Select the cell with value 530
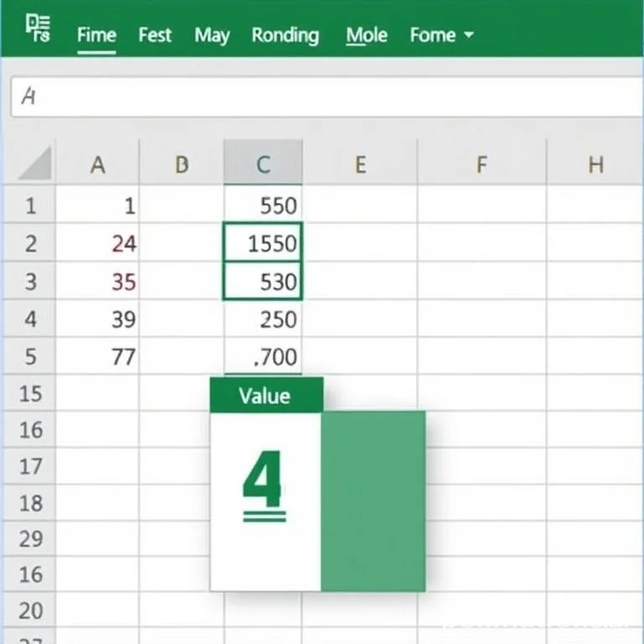 click(x=263, y=281)
